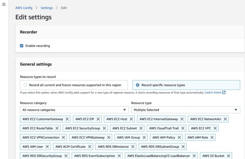Remove the AWS ElasticLoadBalancingV2 LoadBalancer tag
Screen dimensions: 245x159
194,156
